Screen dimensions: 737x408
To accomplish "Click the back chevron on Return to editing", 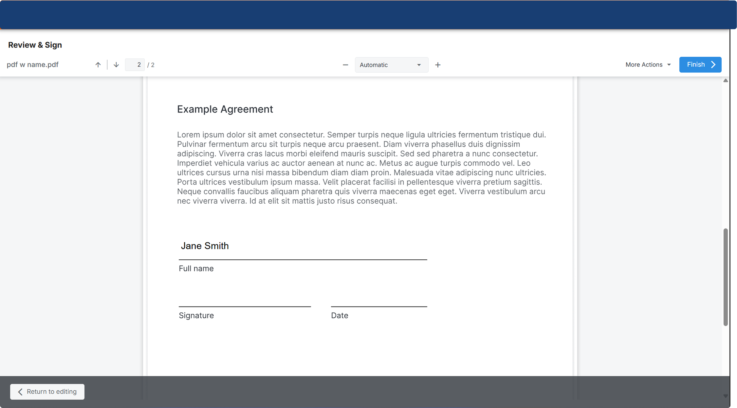I will click(20, 392).
